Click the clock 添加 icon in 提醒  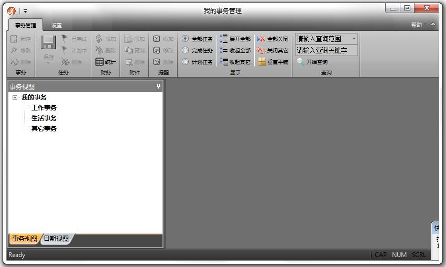pos(157,39)
